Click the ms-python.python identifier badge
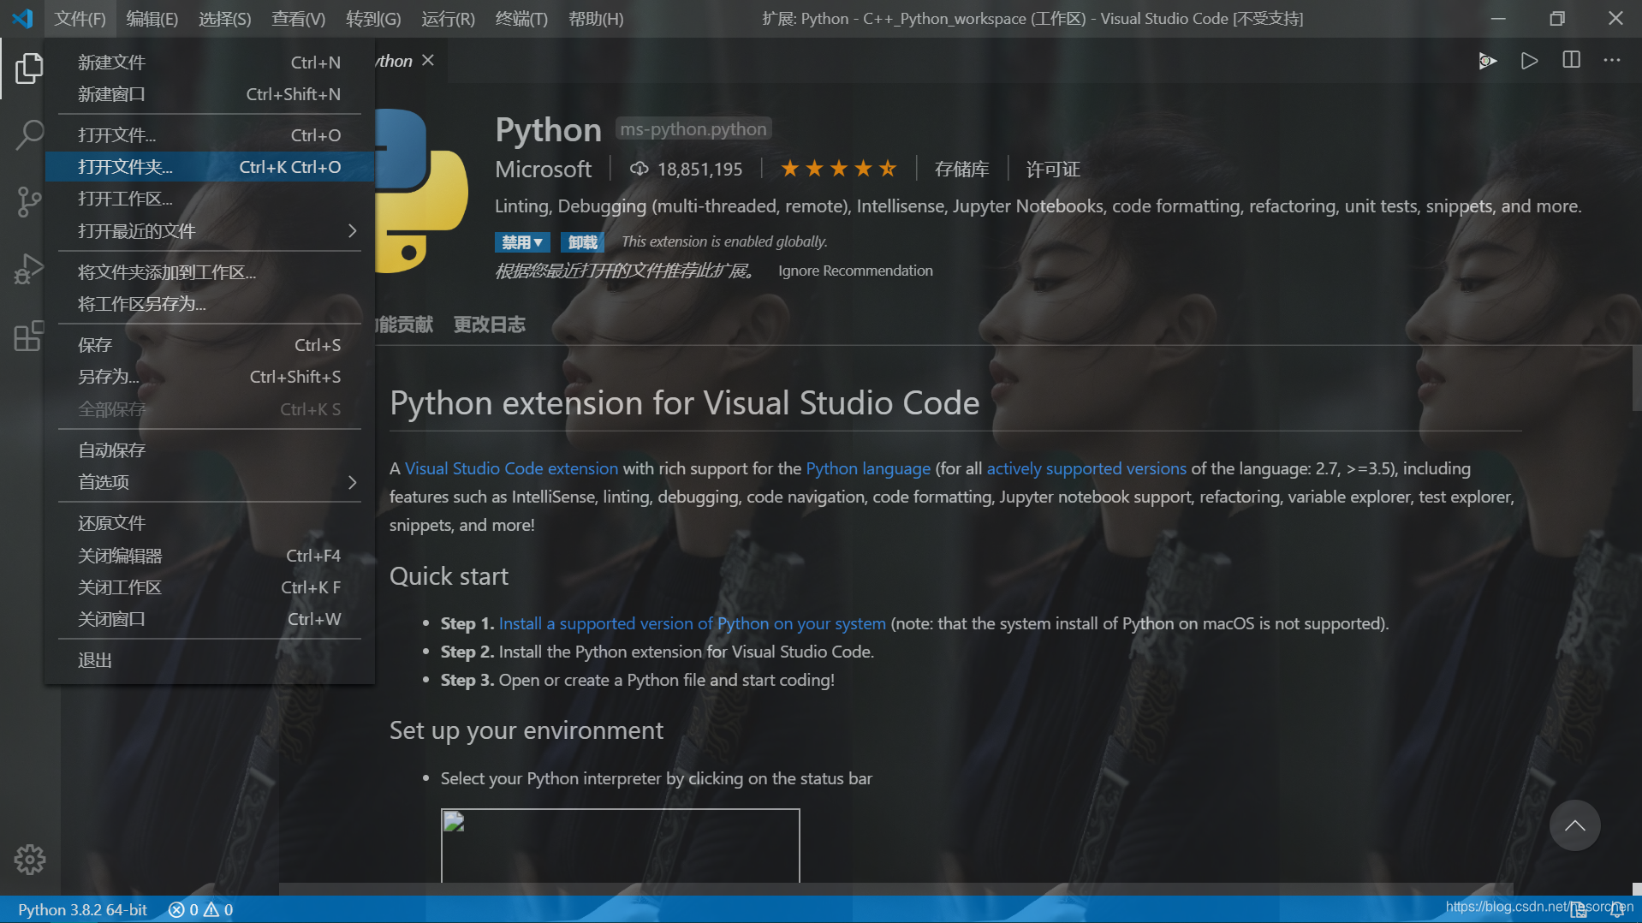The width and height of the screenshot is (1642, 923). point(693,129)
